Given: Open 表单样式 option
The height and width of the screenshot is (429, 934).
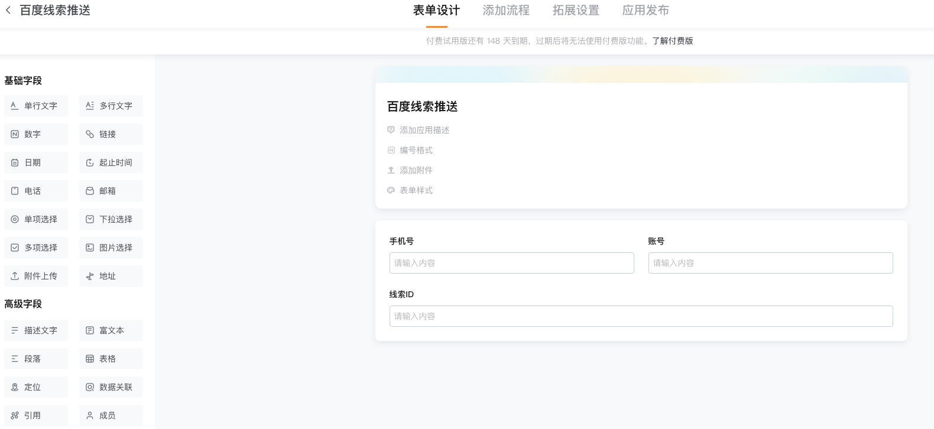Looking at the screenshot, I should 416,190.
